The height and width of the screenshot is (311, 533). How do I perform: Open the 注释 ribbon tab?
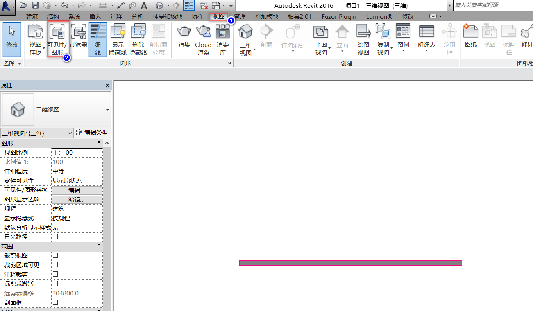(116, 16)
